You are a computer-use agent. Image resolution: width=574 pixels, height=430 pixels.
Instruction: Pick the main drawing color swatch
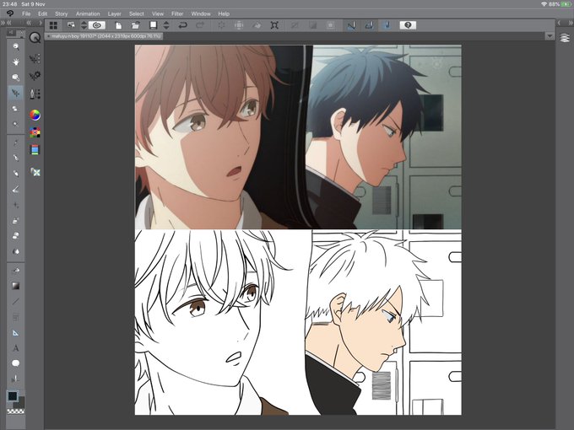point(13,396)
